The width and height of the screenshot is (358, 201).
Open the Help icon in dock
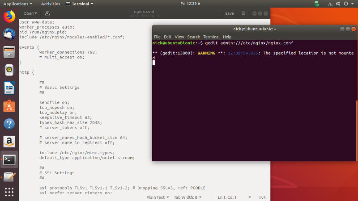(9, 124)
